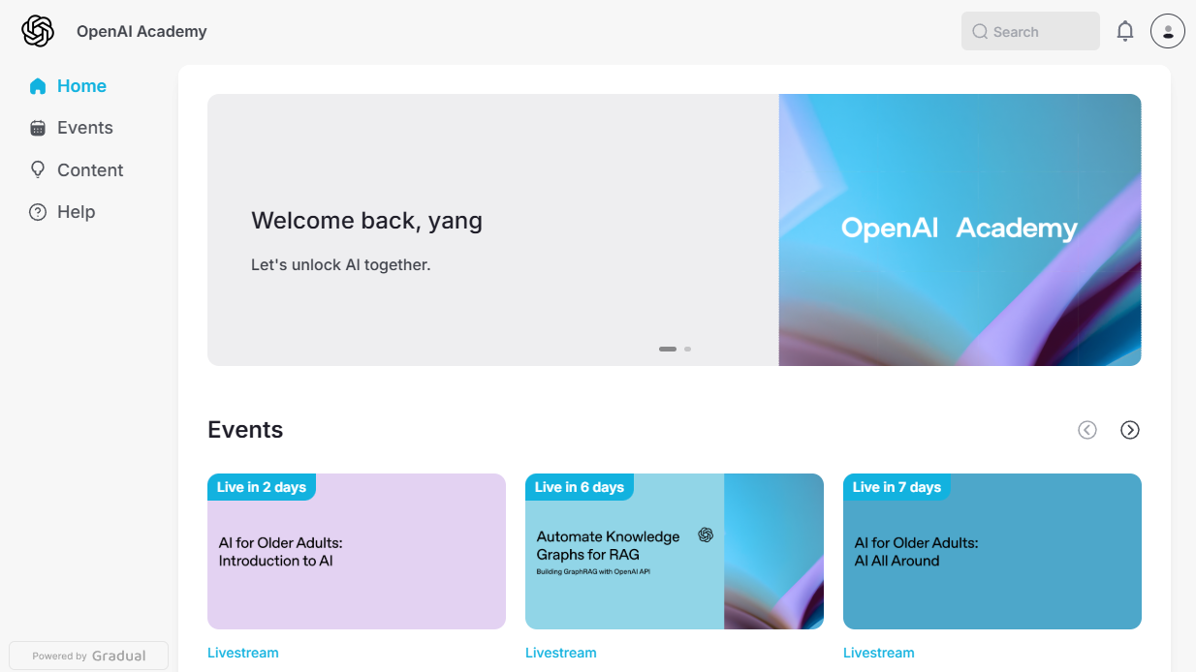Viewport: 1196px width, 672px height.
Task: Click the Powered by Gradual link
Action: tap(87, 656)
